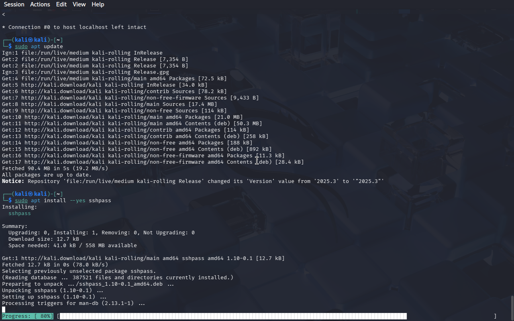Click the "Summary:" heading in the output
514x321 pixels.
(15, 226)
